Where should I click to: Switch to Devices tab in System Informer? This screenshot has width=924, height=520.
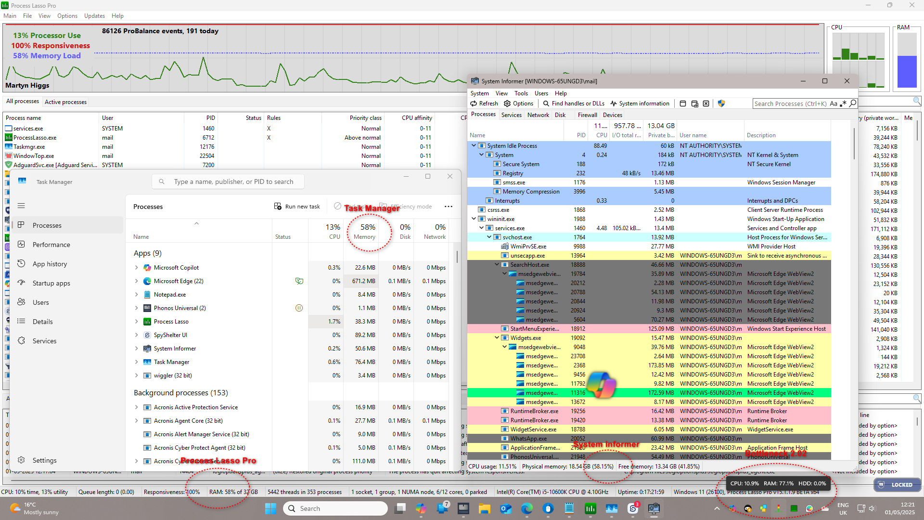pyautogui.click(x=612, y=115)
